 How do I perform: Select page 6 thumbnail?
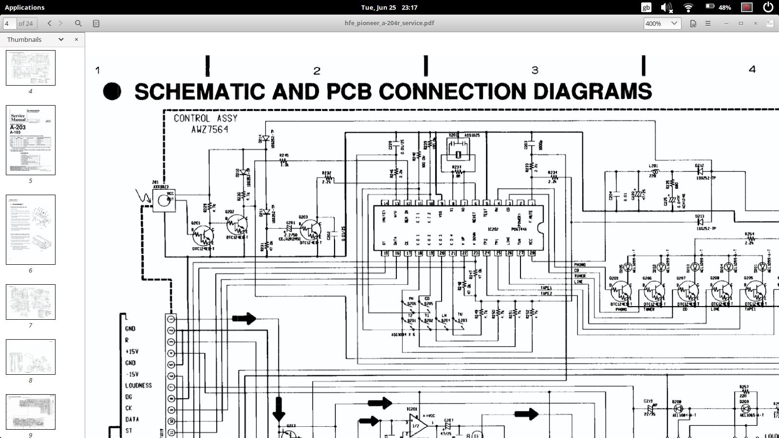click(x=31, y=230)
